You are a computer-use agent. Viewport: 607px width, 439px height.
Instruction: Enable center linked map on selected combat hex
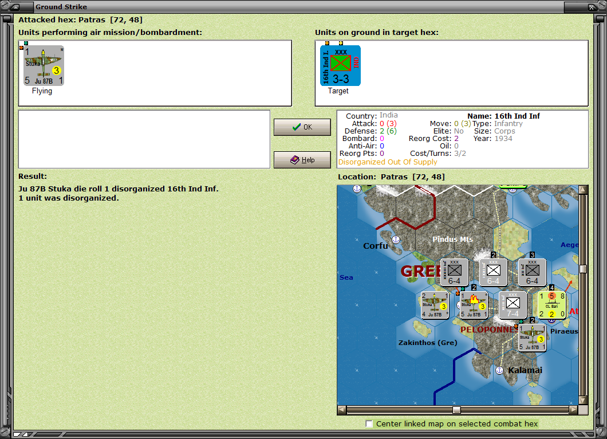pyautogui.click(x=369, y=424)
